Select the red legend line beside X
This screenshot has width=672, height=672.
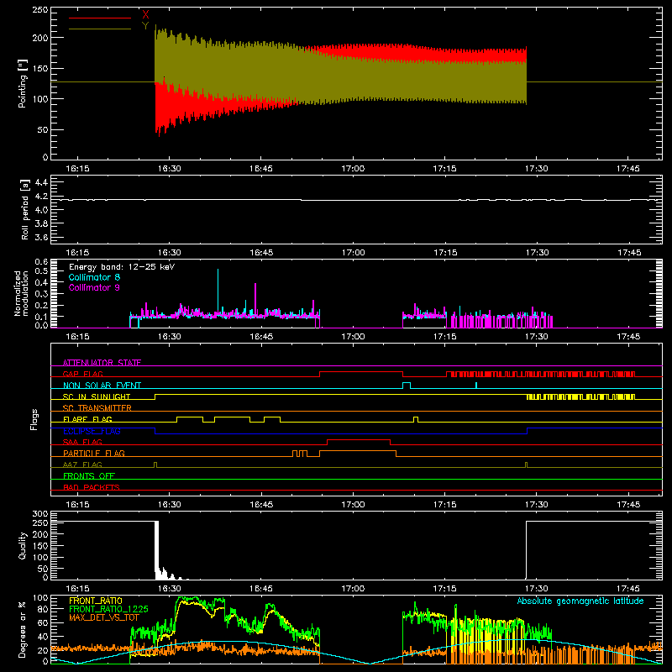pos(100,18)
